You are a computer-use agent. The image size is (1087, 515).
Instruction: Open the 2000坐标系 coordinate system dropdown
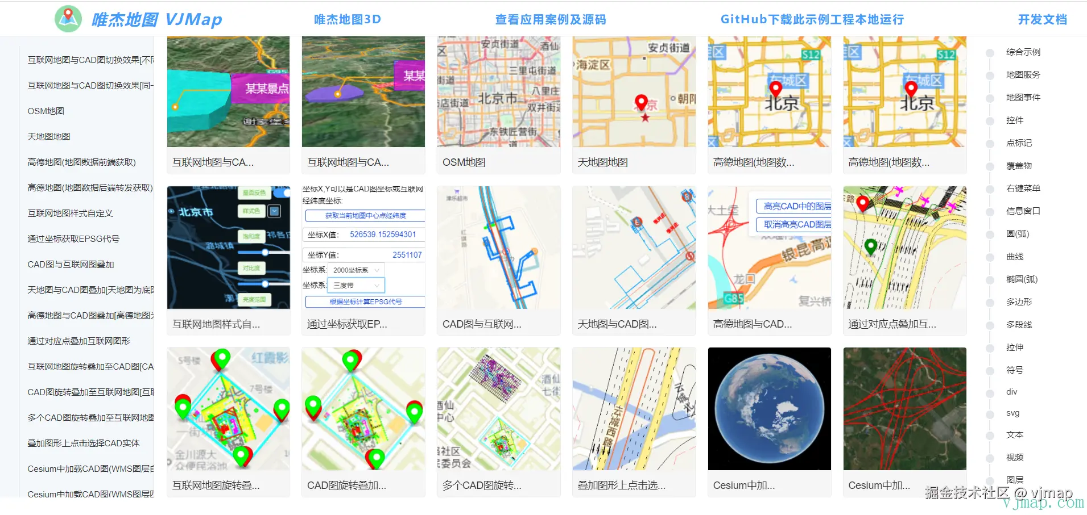click(356, 270)
